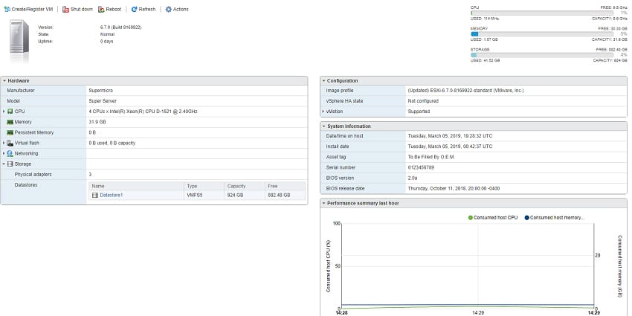632x316 pixels.
Task: Click the Shut down button label
Action: [82, 9]
